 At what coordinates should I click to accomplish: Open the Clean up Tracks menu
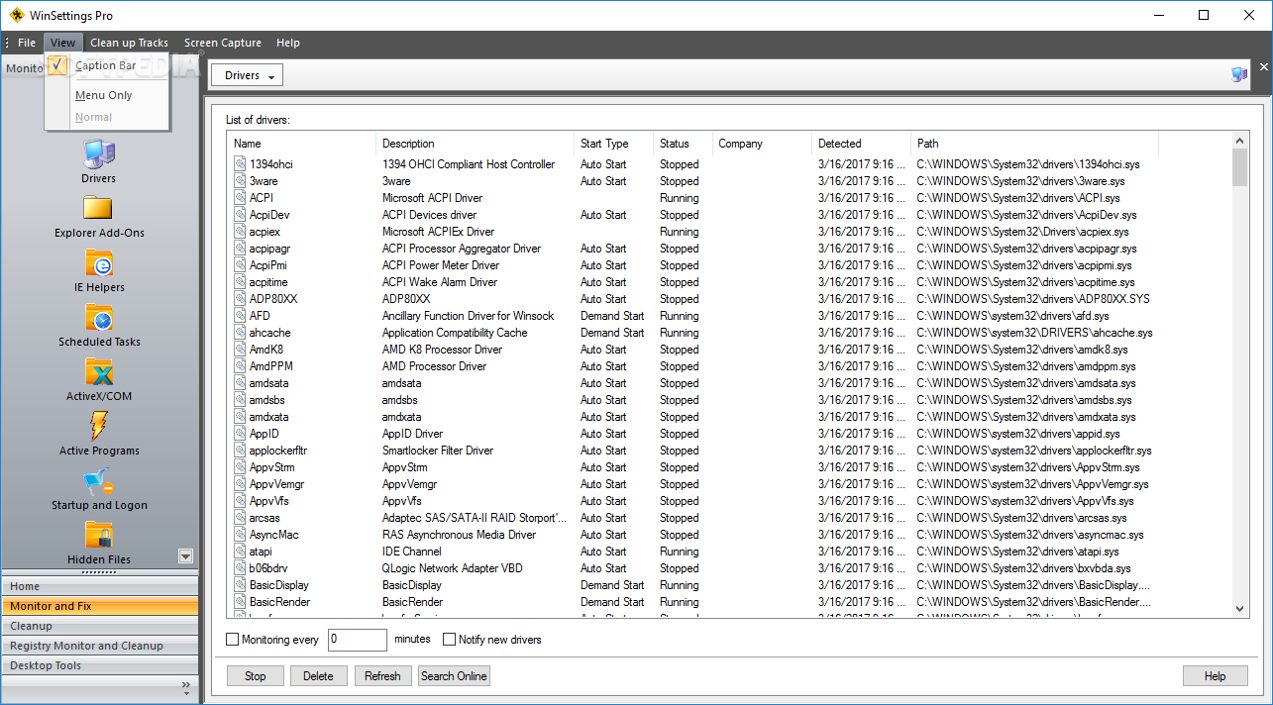point(129,43)
